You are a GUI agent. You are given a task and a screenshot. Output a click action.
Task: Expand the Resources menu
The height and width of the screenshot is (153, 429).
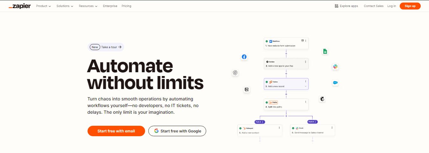click(x=88, y=6)
